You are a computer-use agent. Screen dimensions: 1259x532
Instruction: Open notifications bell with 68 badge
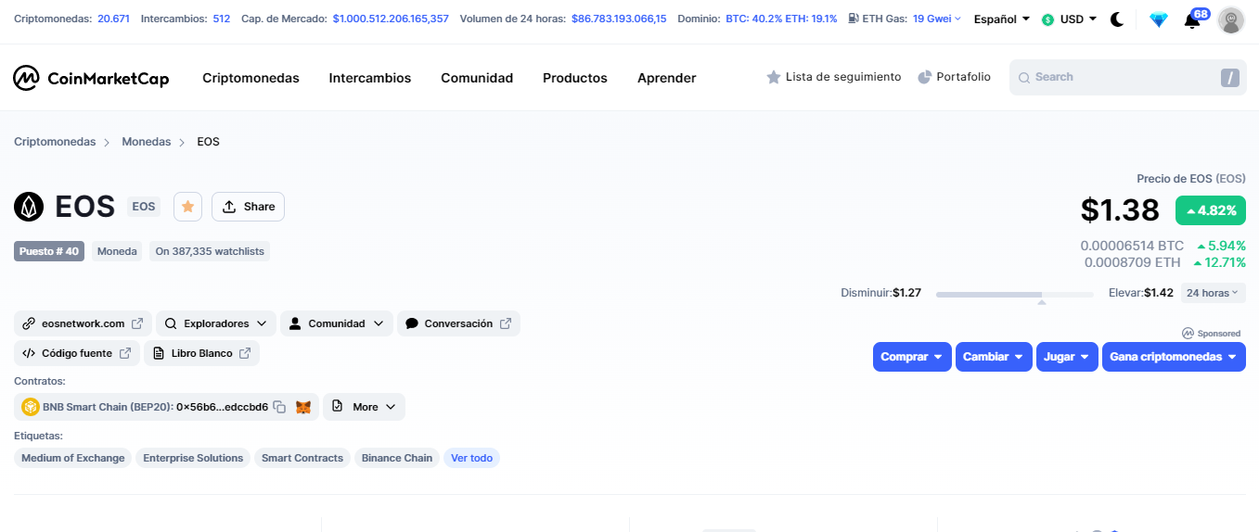(x=1192, y=19)
